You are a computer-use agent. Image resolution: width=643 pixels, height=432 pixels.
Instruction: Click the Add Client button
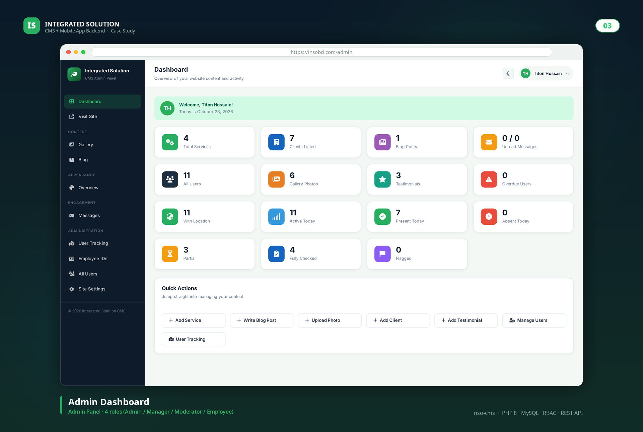[x=398, y=320]
